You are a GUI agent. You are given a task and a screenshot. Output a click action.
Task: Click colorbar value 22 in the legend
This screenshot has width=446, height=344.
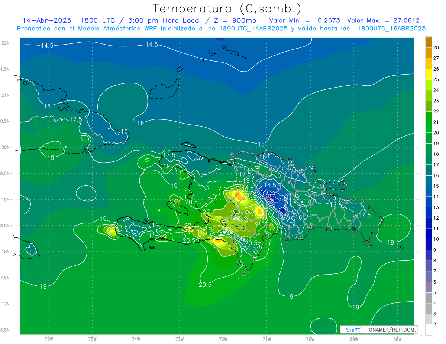436,111
